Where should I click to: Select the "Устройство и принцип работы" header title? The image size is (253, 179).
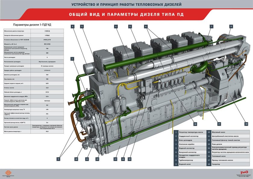pyautogui.click(x=126, y=4)
